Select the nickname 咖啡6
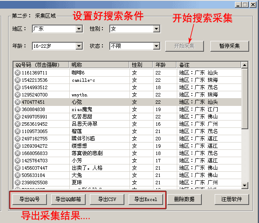259x223 pixels. pyautogui.click(x=78, y=73)
